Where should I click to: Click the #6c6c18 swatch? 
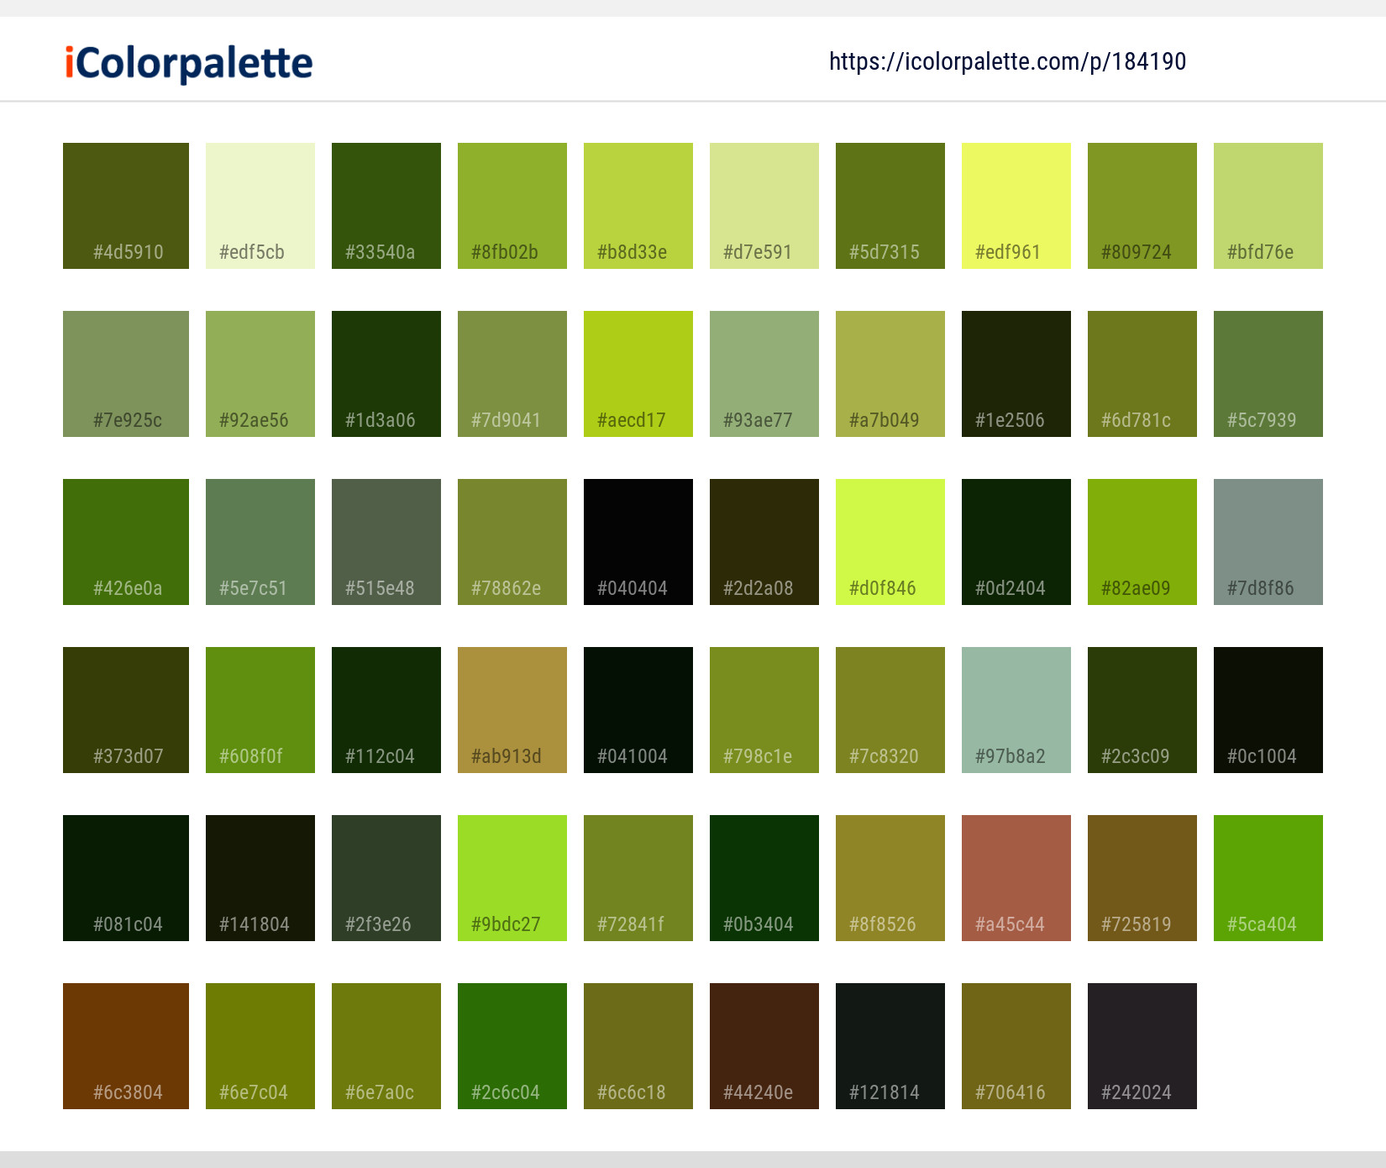pos(638,1046)
